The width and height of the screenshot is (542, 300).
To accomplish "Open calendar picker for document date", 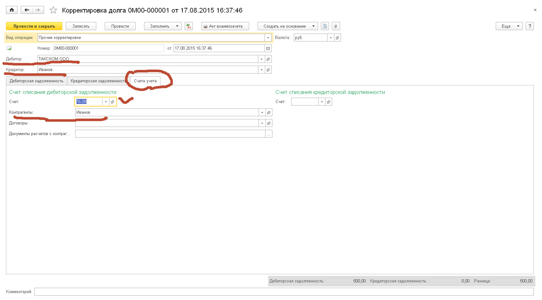I will tap(268, 48).
